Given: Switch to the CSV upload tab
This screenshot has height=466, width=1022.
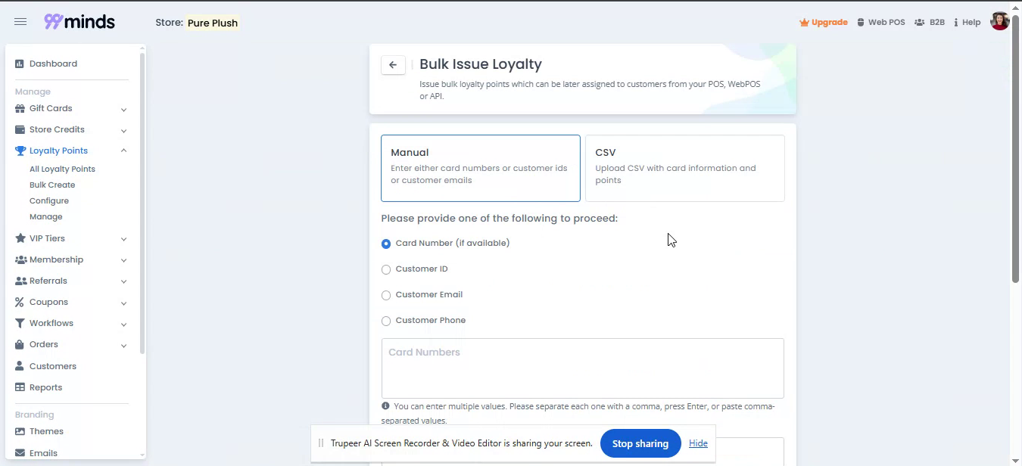Looking at the screenshot, I should (684, 168).
